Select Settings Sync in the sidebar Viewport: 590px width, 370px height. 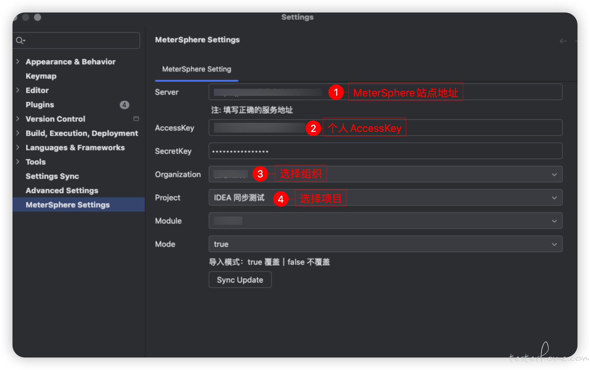pos(52,176)
